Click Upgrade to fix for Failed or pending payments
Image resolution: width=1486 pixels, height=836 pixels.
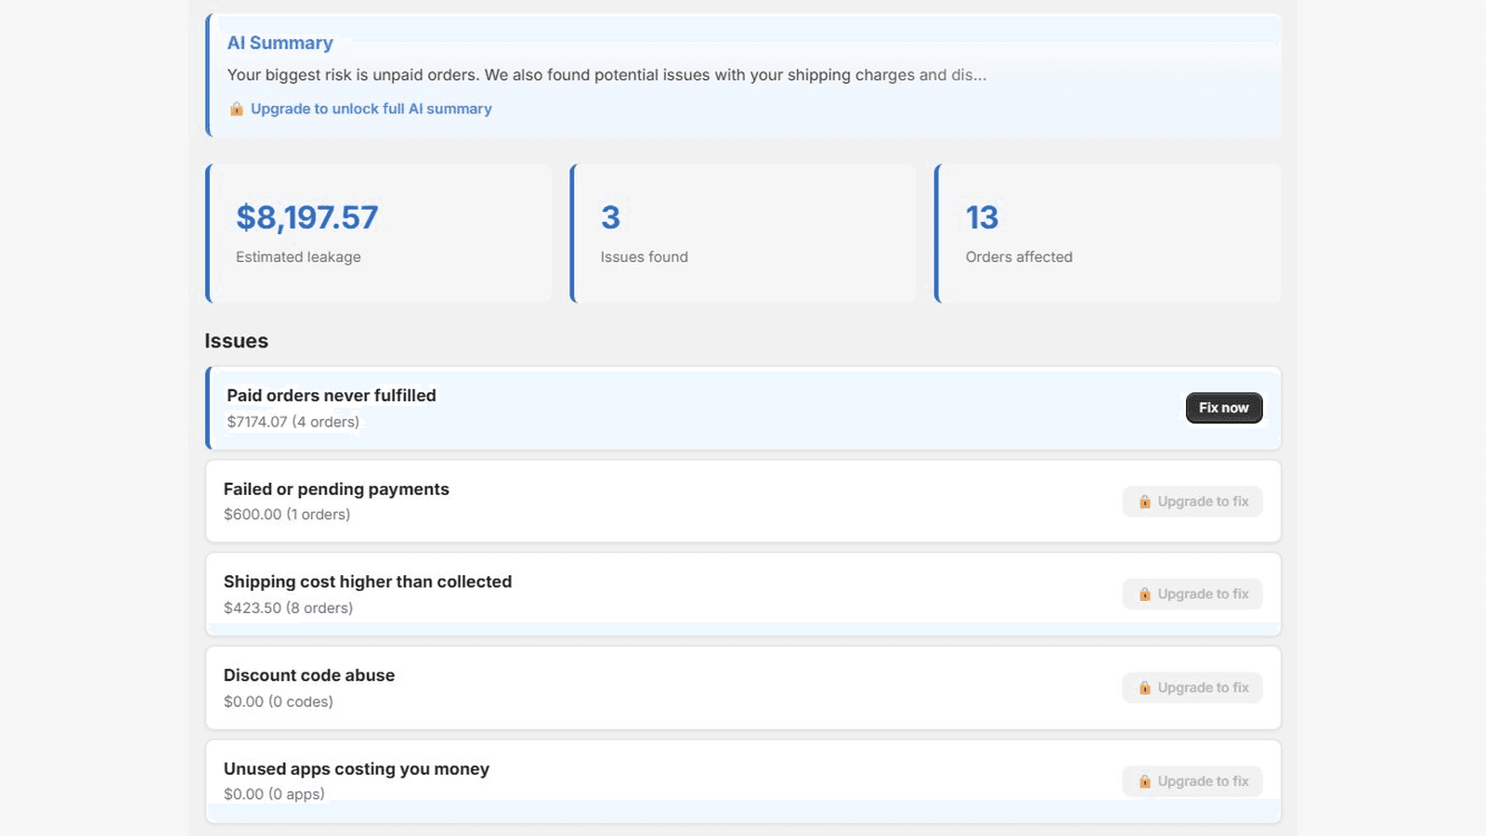pyautogui.click(x=1193, y=502)
